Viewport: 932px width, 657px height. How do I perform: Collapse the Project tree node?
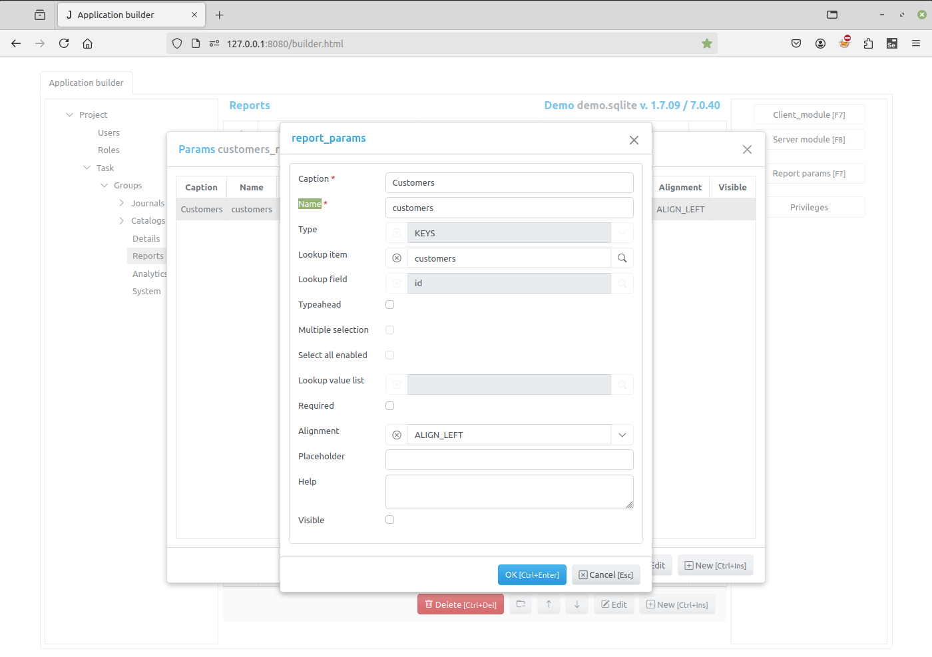[70, 115]
